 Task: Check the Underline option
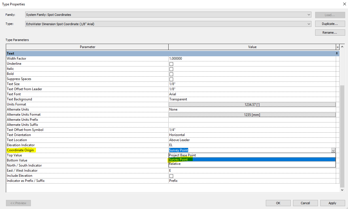tap(171, 64)
